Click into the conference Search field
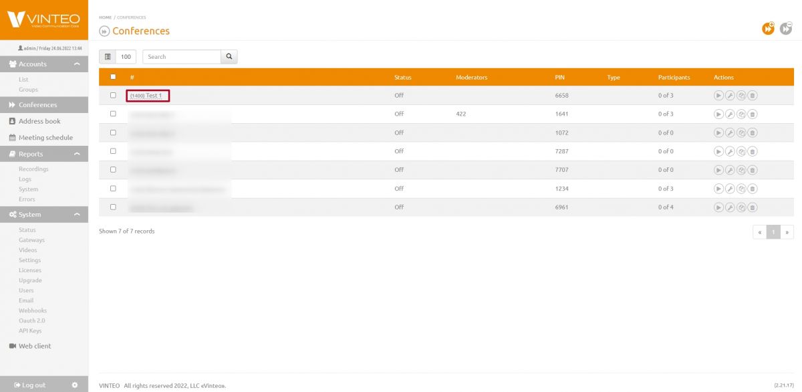Image resolution: width=802 pixels, height=392 pixels. (181, 57)
